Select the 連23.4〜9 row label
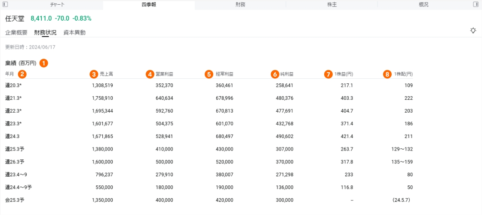The height and width of the screenshot is (215, 482). 16,175
